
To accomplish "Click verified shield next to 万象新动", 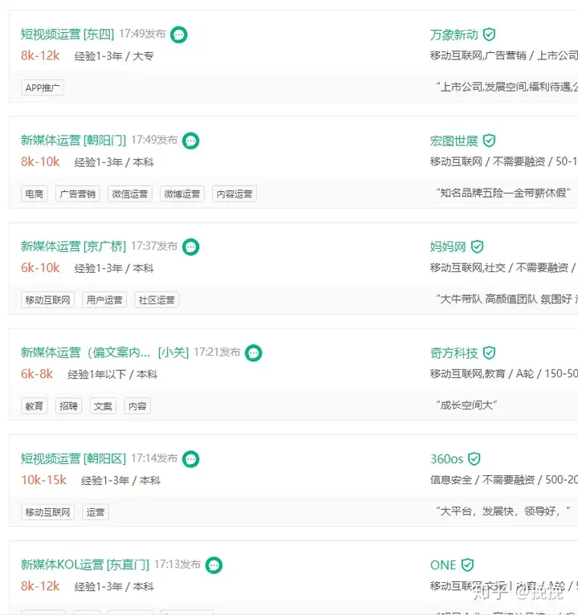I will tap(489, 35).
